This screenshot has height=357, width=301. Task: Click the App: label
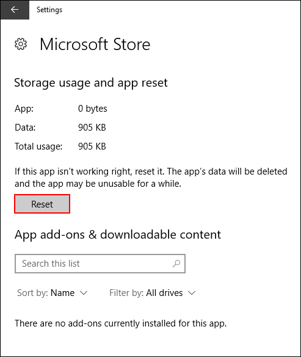pyautogui.click(x=24, y=109)
